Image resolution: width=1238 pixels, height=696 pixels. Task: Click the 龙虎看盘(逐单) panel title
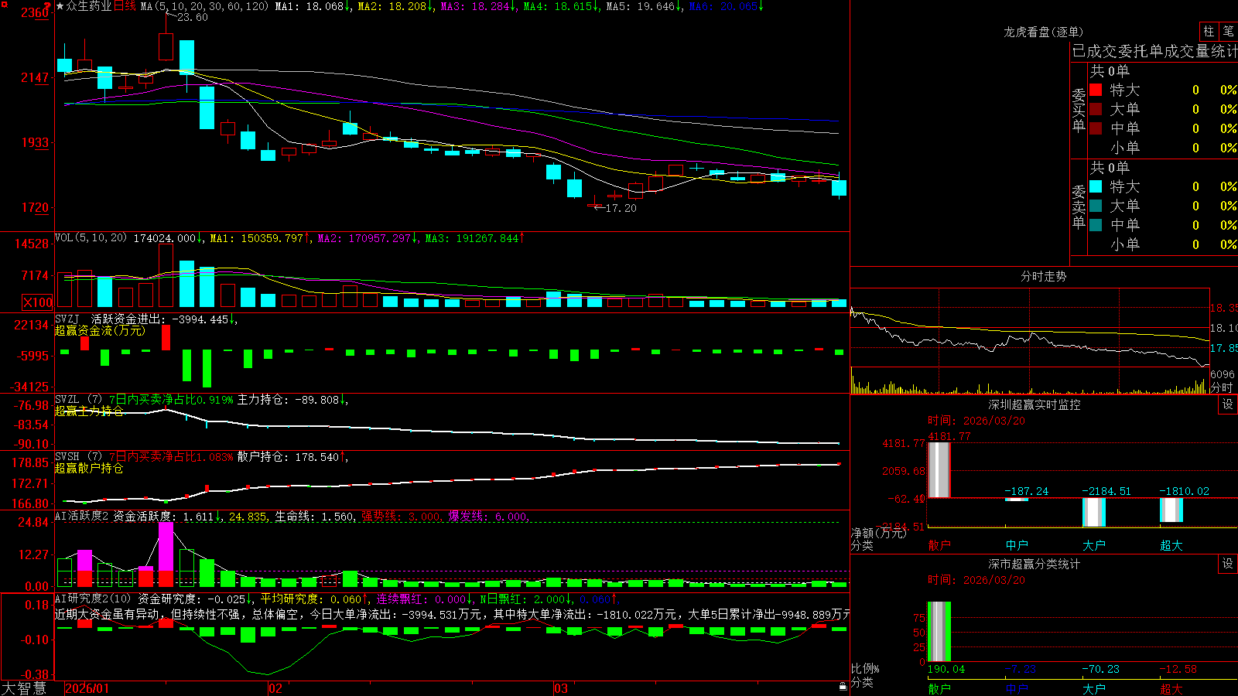point(1043,32)
